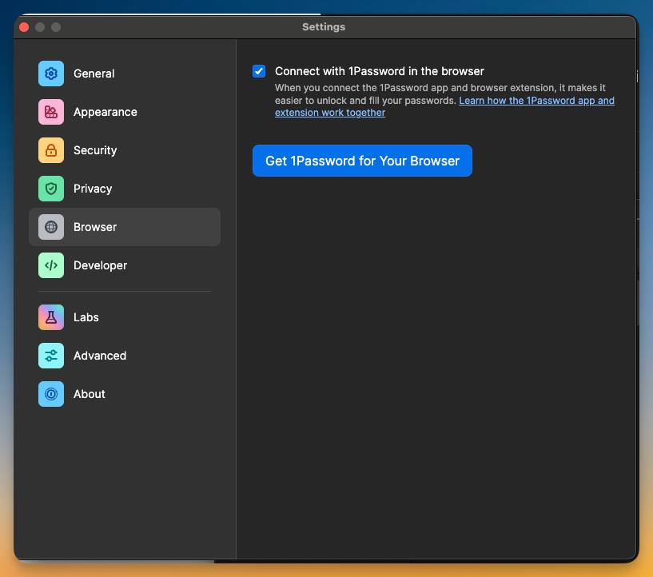Uncheck Connect with 1Password in the browser
Screen dimensions: 653x577
259,71
